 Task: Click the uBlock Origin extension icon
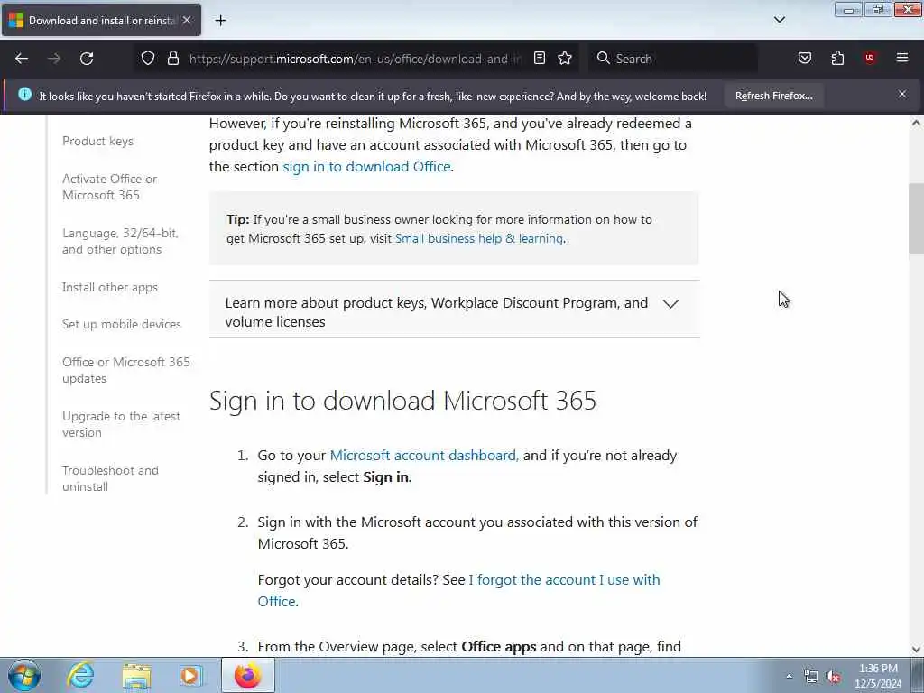pos(870,58)
